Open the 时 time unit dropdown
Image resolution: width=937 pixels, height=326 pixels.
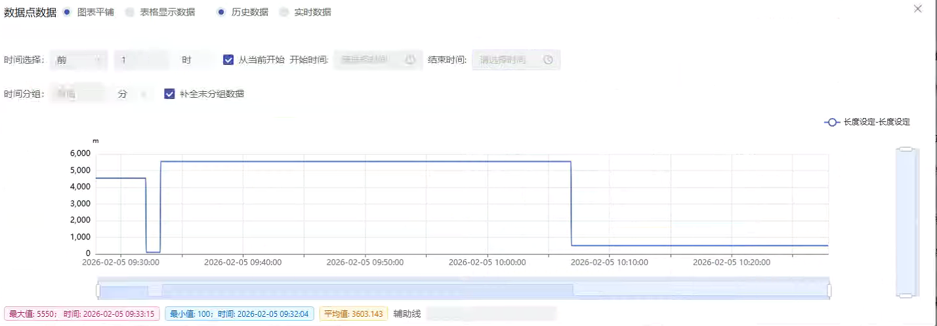pyautogui.click(x=195, y=60)
